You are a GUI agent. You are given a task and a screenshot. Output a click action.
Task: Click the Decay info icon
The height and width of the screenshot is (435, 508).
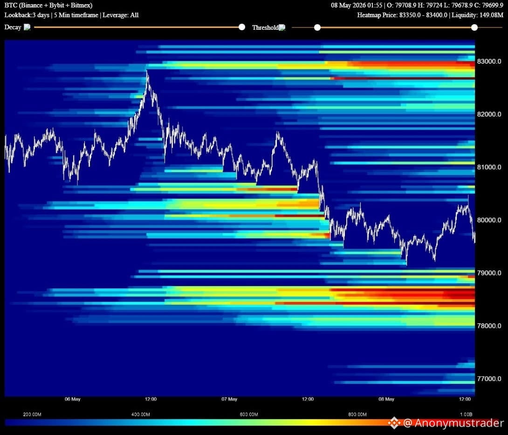click(x=27, y=27)
